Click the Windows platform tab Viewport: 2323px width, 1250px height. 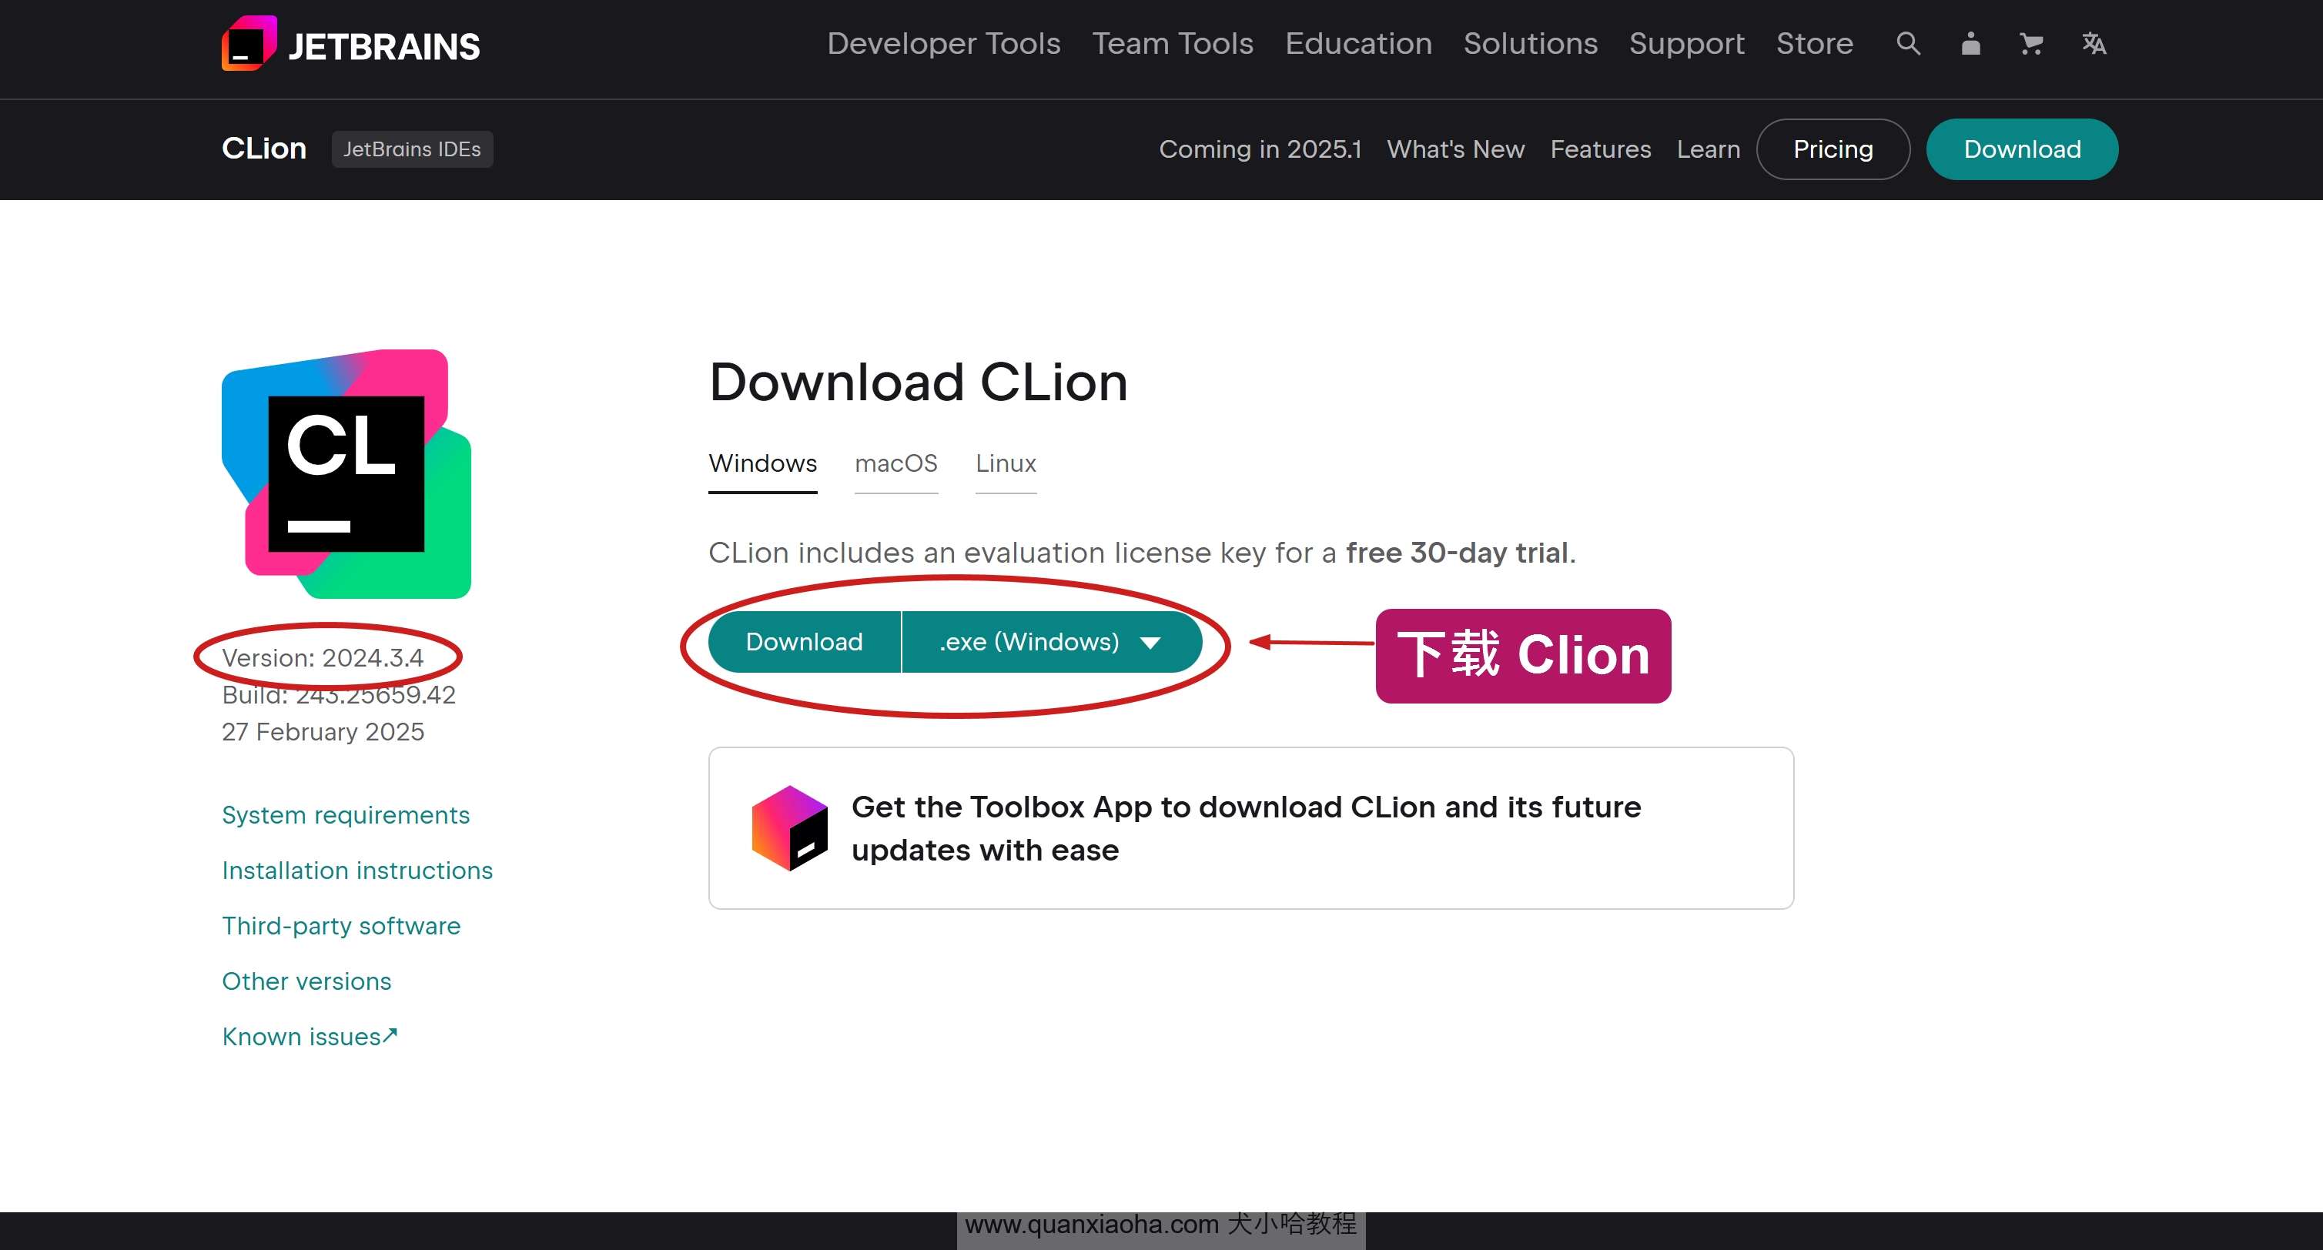pyautogui.click(x=762, y=463)
